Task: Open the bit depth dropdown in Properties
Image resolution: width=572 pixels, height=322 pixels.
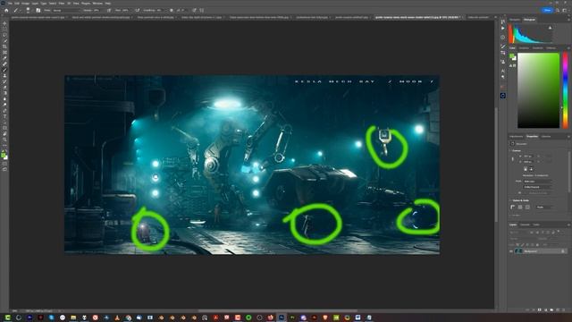Action: tap(538, 187)
